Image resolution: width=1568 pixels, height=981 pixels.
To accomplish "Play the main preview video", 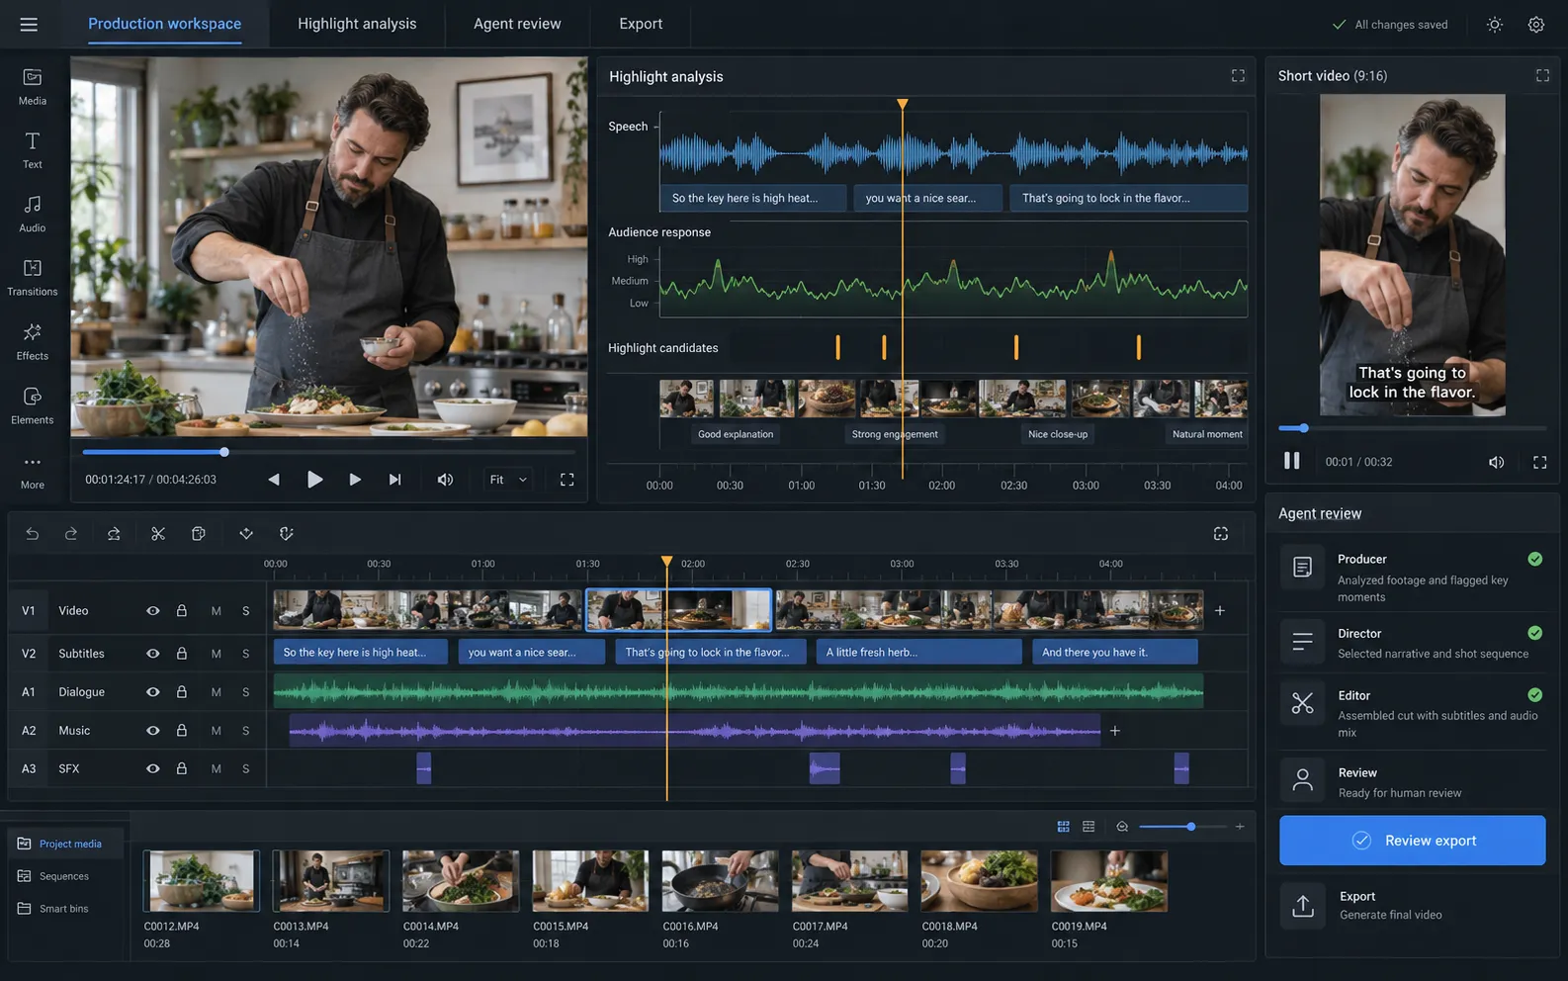I will click(314, 480).
